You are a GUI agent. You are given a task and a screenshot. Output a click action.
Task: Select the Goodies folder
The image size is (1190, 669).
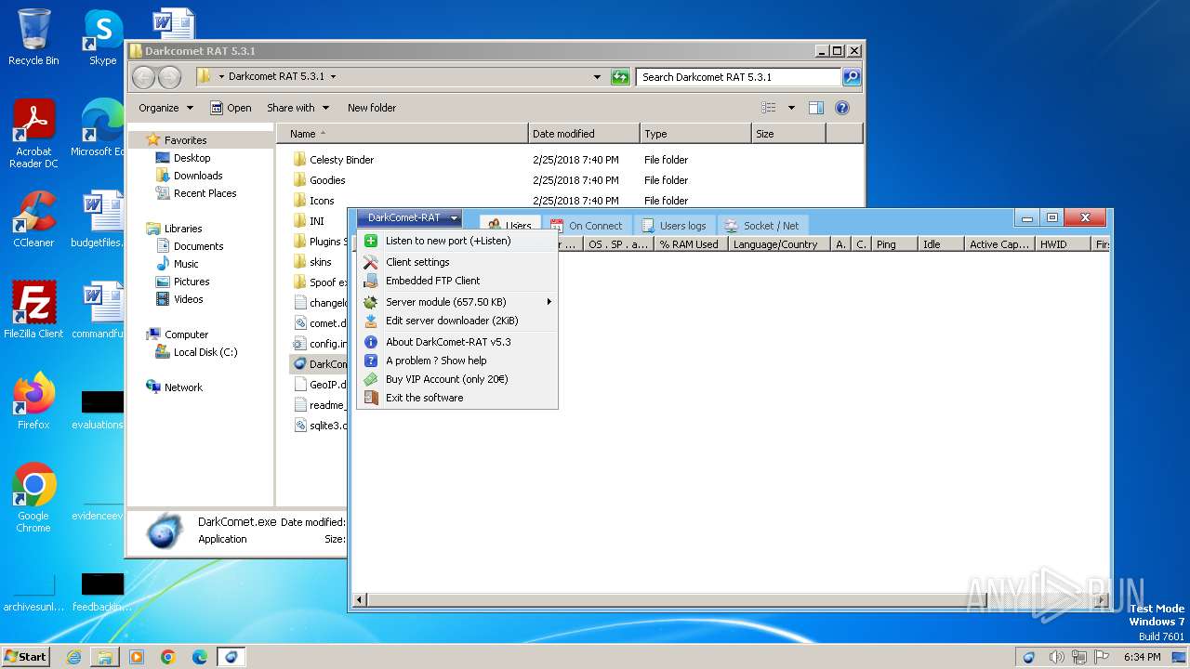pos(327,180)
